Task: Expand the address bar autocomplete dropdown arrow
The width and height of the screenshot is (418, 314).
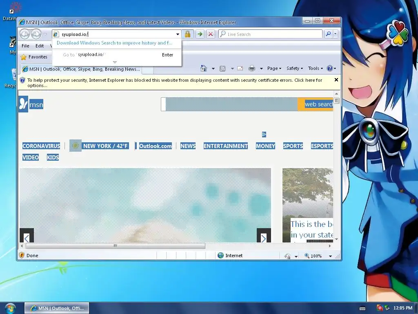Action: [178, 34]
